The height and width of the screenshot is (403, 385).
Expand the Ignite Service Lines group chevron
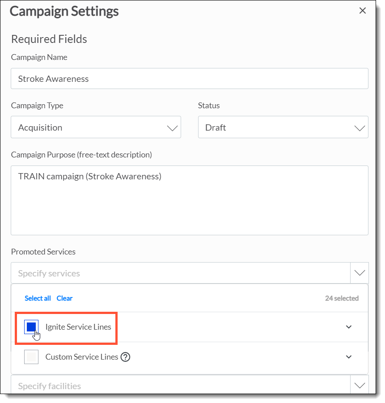349,327
